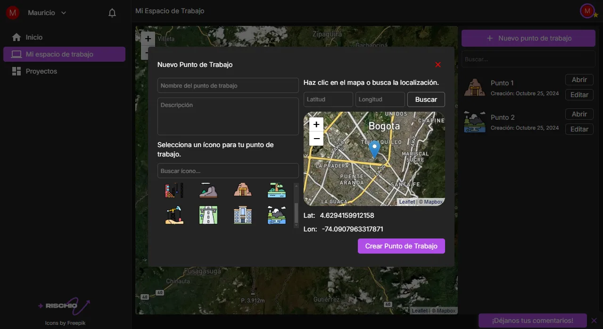
Task: Select the construction site icon
Action: pos(174,190)
